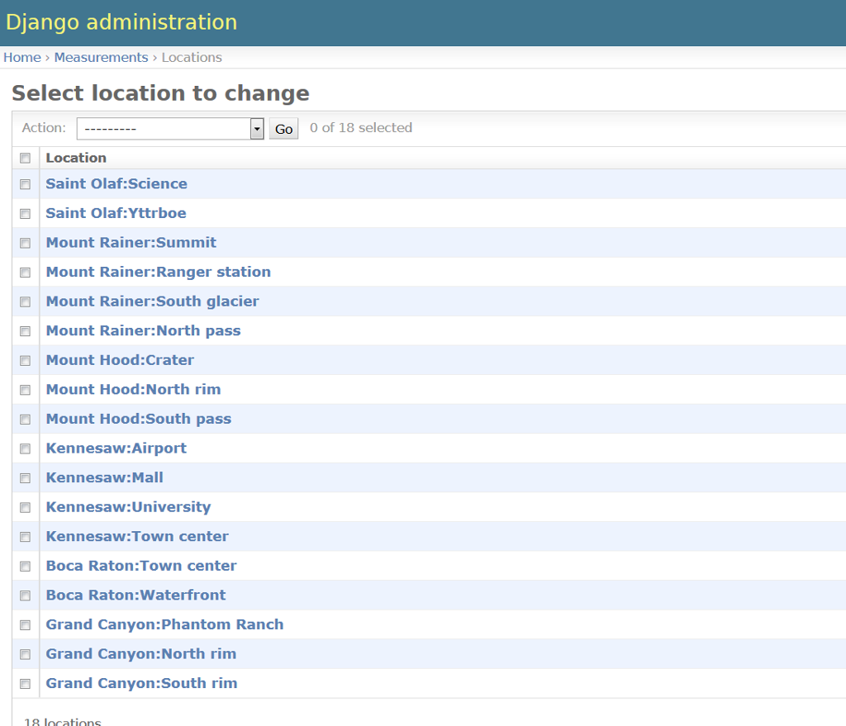This screenshot has width=846, height=726.
Task: Check the Mount Rainer:Summit row checkbox
Action: (x=26, y=244)
